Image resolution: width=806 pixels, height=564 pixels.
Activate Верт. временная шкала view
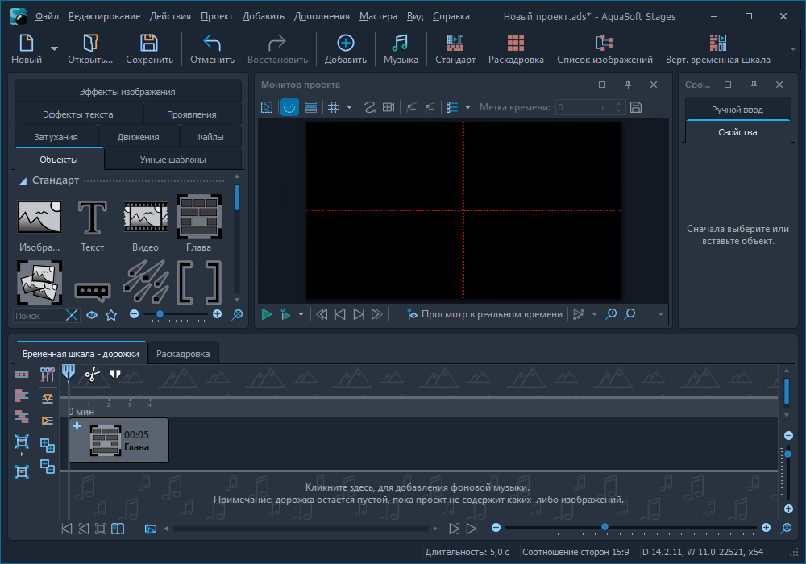[x=716, y=48]
